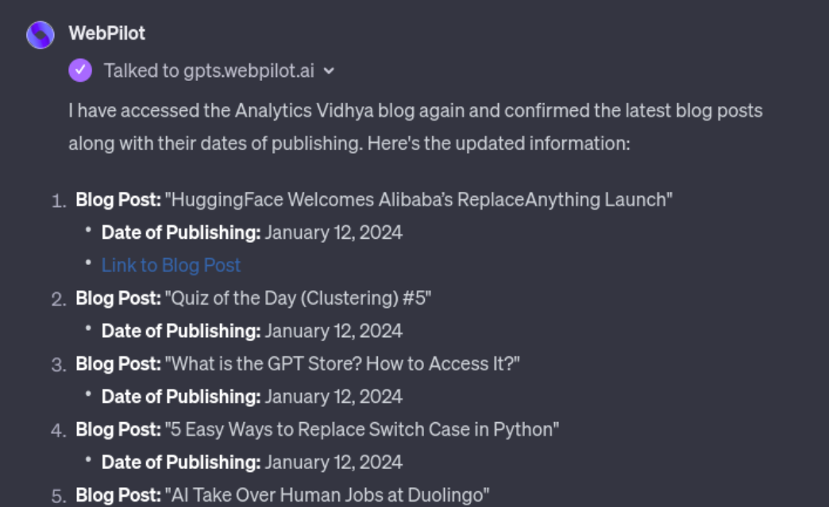This screenshot has height=507, width=829.
Task: Click the WebPilot avatar icon
Action: (x=40, y=35)
